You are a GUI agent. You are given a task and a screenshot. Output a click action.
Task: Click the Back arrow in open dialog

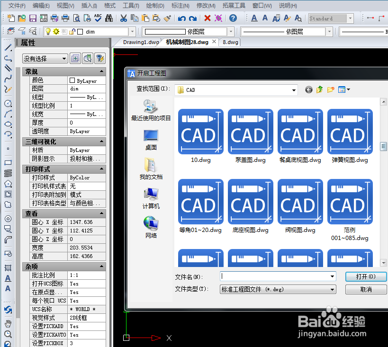point(308,89)
